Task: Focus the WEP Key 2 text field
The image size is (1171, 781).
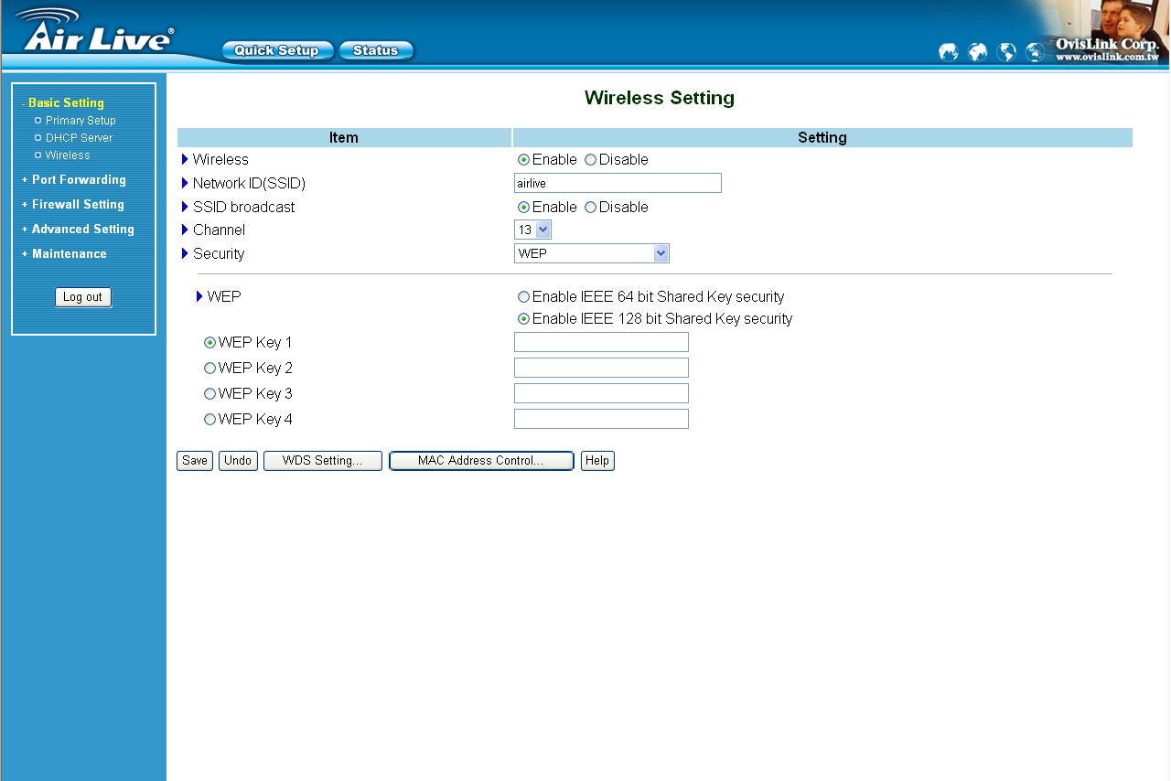Action: pyautogui.click(x=601, y=368)
